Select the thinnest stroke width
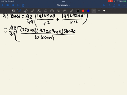The height and width of the screenshot is (95, 127). [94, 11]
